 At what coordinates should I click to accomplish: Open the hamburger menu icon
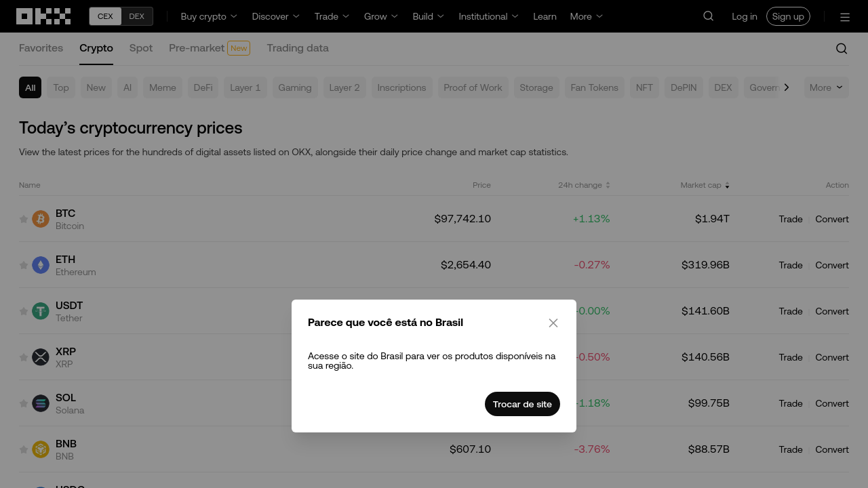coord(845,17)
